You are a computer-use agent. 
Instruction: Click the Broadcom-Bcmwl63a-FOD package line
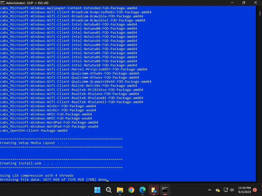tap(72, 16)
